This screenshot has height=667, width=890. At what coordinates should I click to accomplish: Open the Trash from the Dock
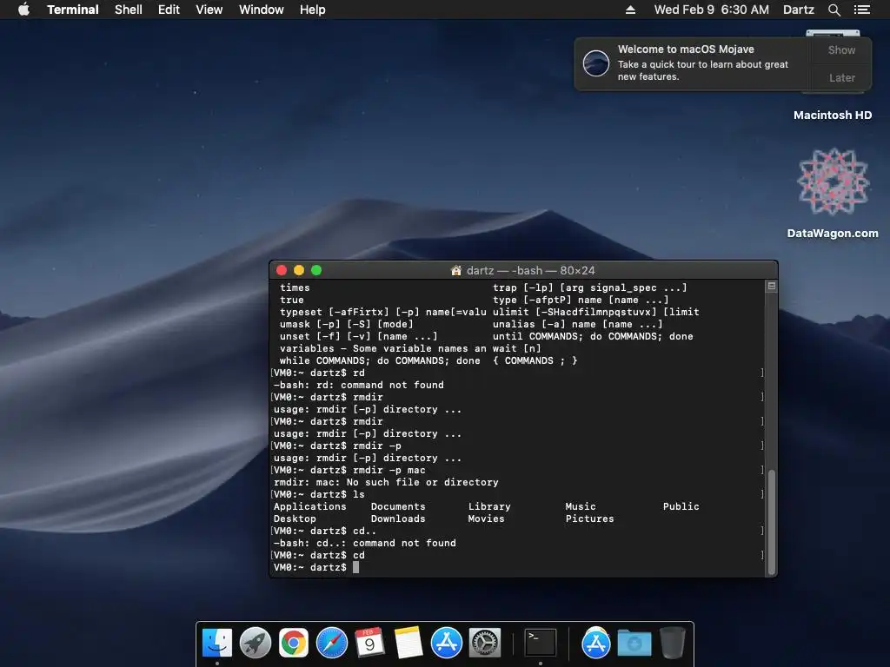click(x=672, y=643)
